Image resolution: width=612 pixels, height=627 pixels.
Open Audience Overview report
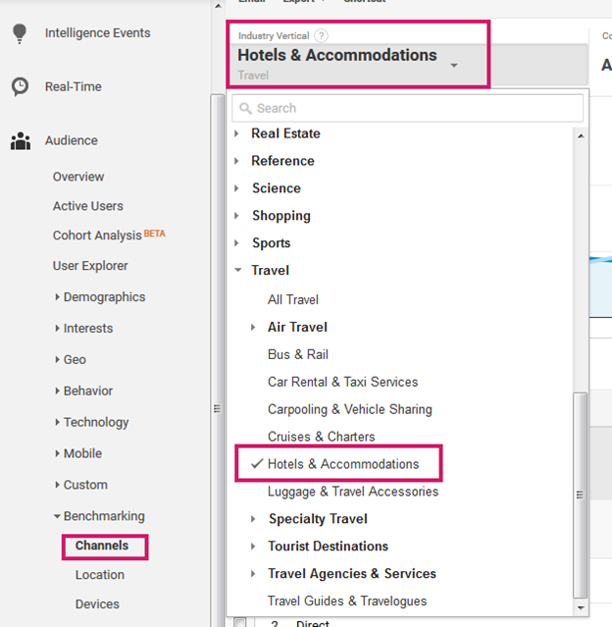[x=78, y=177]
